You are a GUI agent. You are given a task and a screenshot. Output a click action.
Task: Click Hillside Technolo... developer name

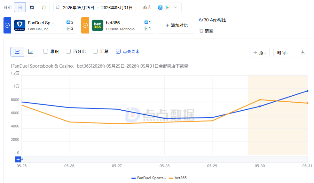122,29
